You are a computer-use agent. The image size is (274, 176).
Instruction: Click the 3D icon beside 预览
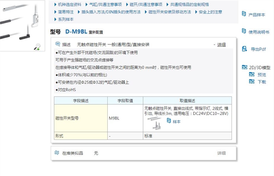pyautogui.click(x=252, y=75)
